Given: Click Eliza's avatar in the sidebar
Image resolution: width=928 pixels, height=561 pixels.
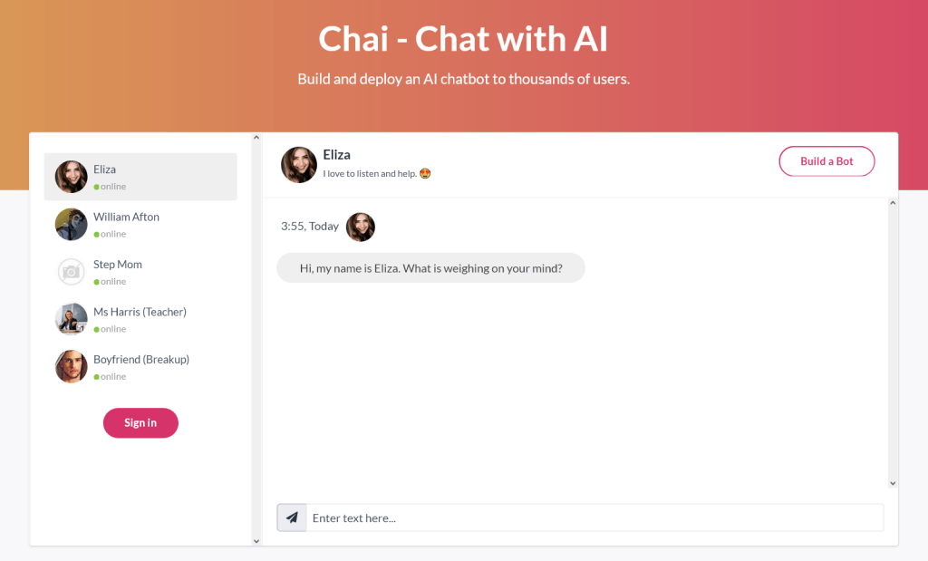Looking at the screenshot, I should pos(71,176).
